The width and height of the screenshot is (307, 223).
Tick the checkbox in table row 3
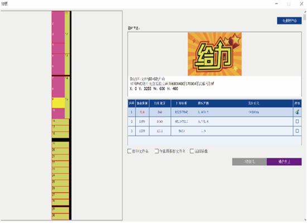pos(297,130)
